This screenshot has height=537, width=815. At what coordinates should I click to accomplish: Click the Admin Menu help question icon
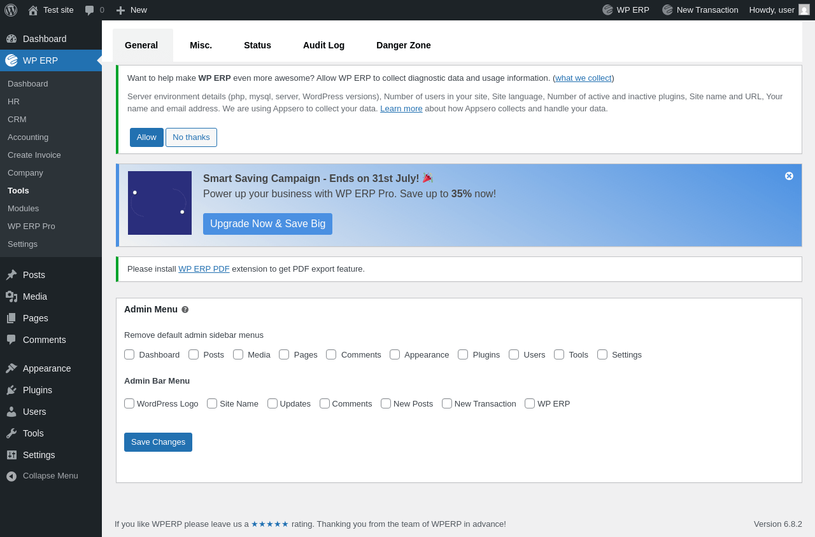click(185, 310)
